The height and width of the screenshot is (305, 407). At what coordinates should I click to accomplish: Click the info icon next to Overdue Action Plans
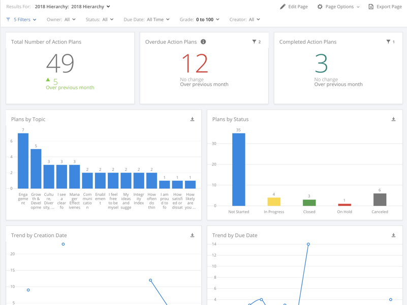click(x=203, y=42)
